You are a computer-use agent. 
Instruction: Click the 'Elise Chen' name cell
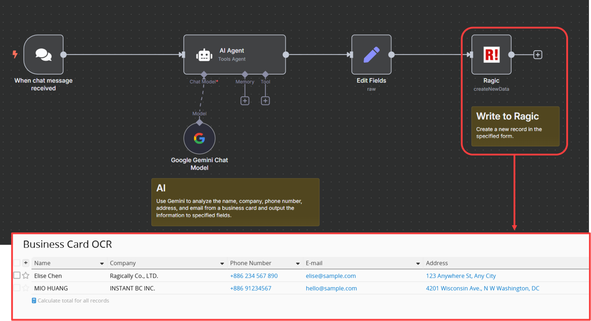(48, 276)
